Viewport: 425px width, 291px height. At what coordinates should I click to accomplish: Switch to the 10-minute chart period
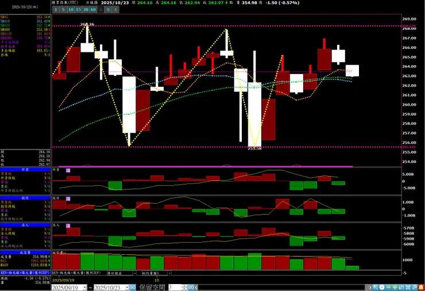71,10
